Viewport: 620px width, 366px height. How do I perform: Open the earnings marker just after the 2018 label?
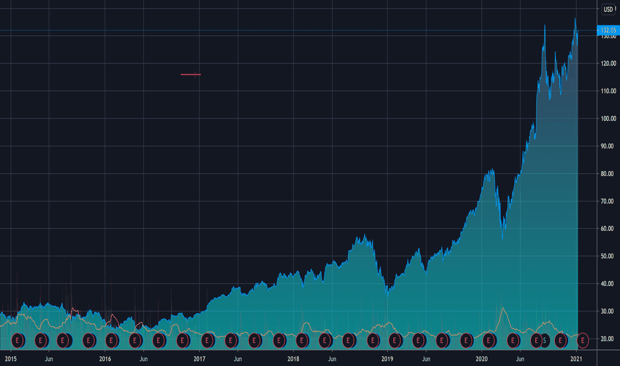tap(302, 340)
